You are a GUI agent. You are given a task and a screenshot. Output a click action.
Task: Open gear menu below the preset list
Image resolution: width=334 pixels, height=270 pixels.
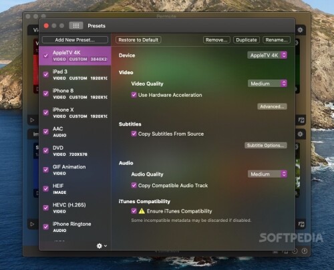point(102,246)
